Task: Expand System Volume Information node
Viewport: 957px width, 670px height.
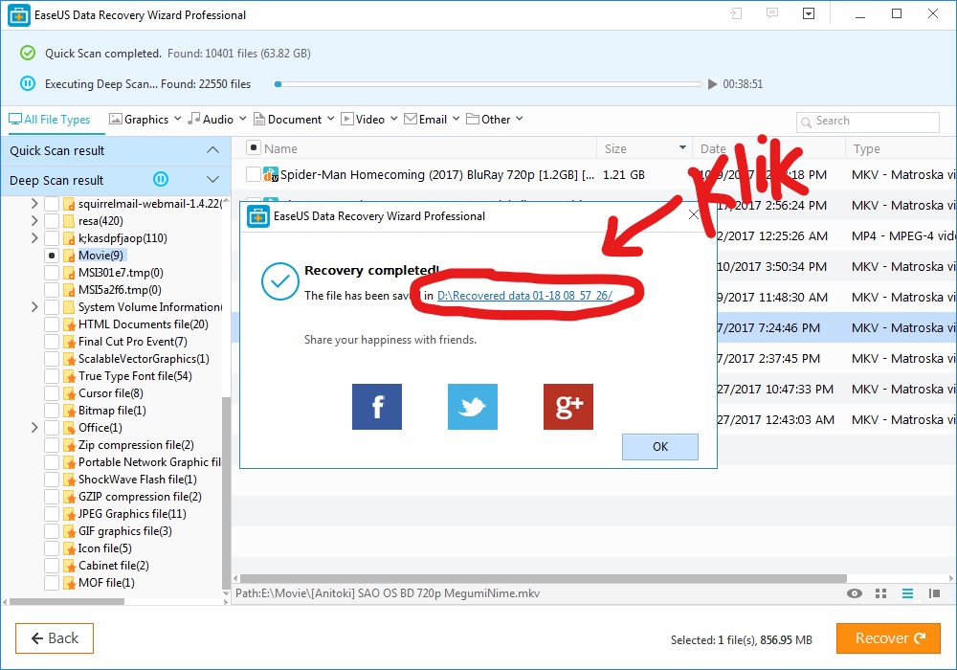Action: (34, 307)
